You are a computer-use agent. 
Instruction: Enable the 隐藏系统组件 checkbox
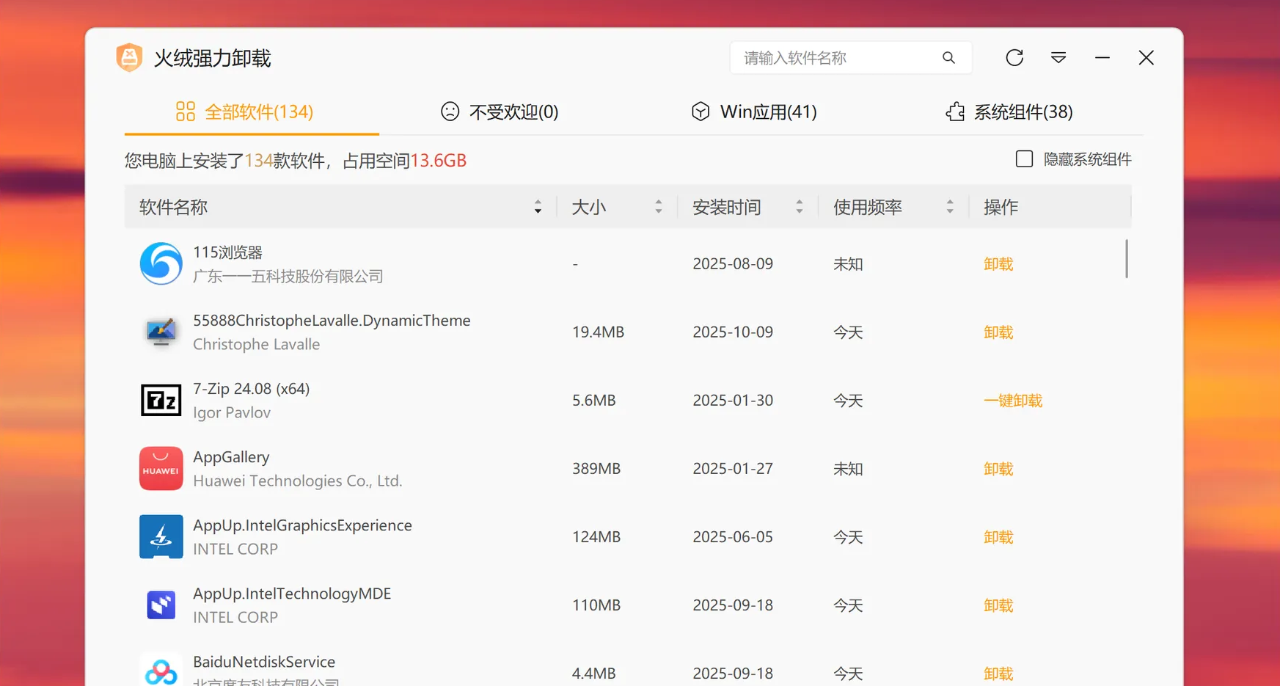coord(1024,158)
